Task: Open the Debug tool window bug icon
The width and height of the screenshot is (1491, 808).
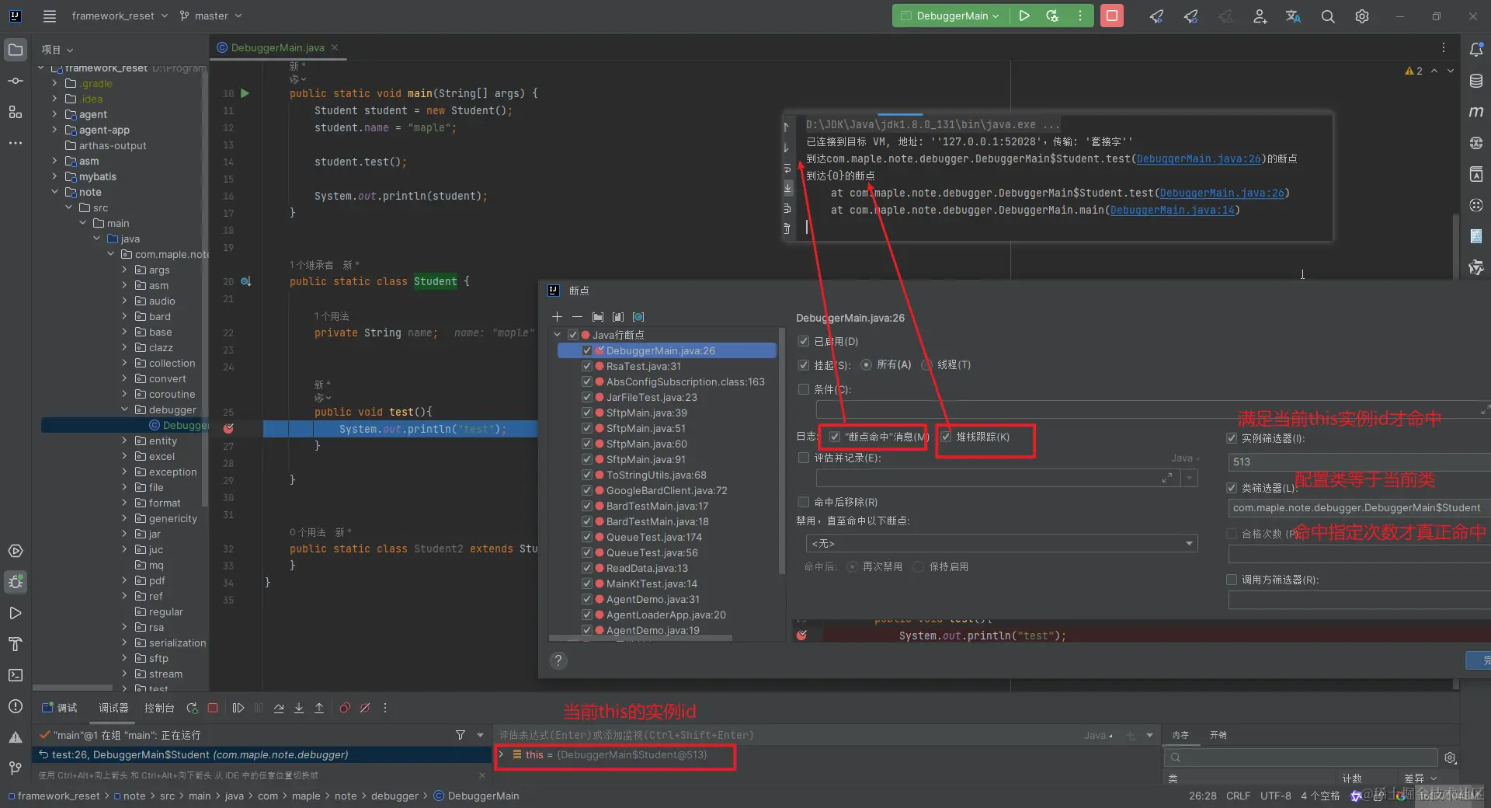Action: (16, 582)
